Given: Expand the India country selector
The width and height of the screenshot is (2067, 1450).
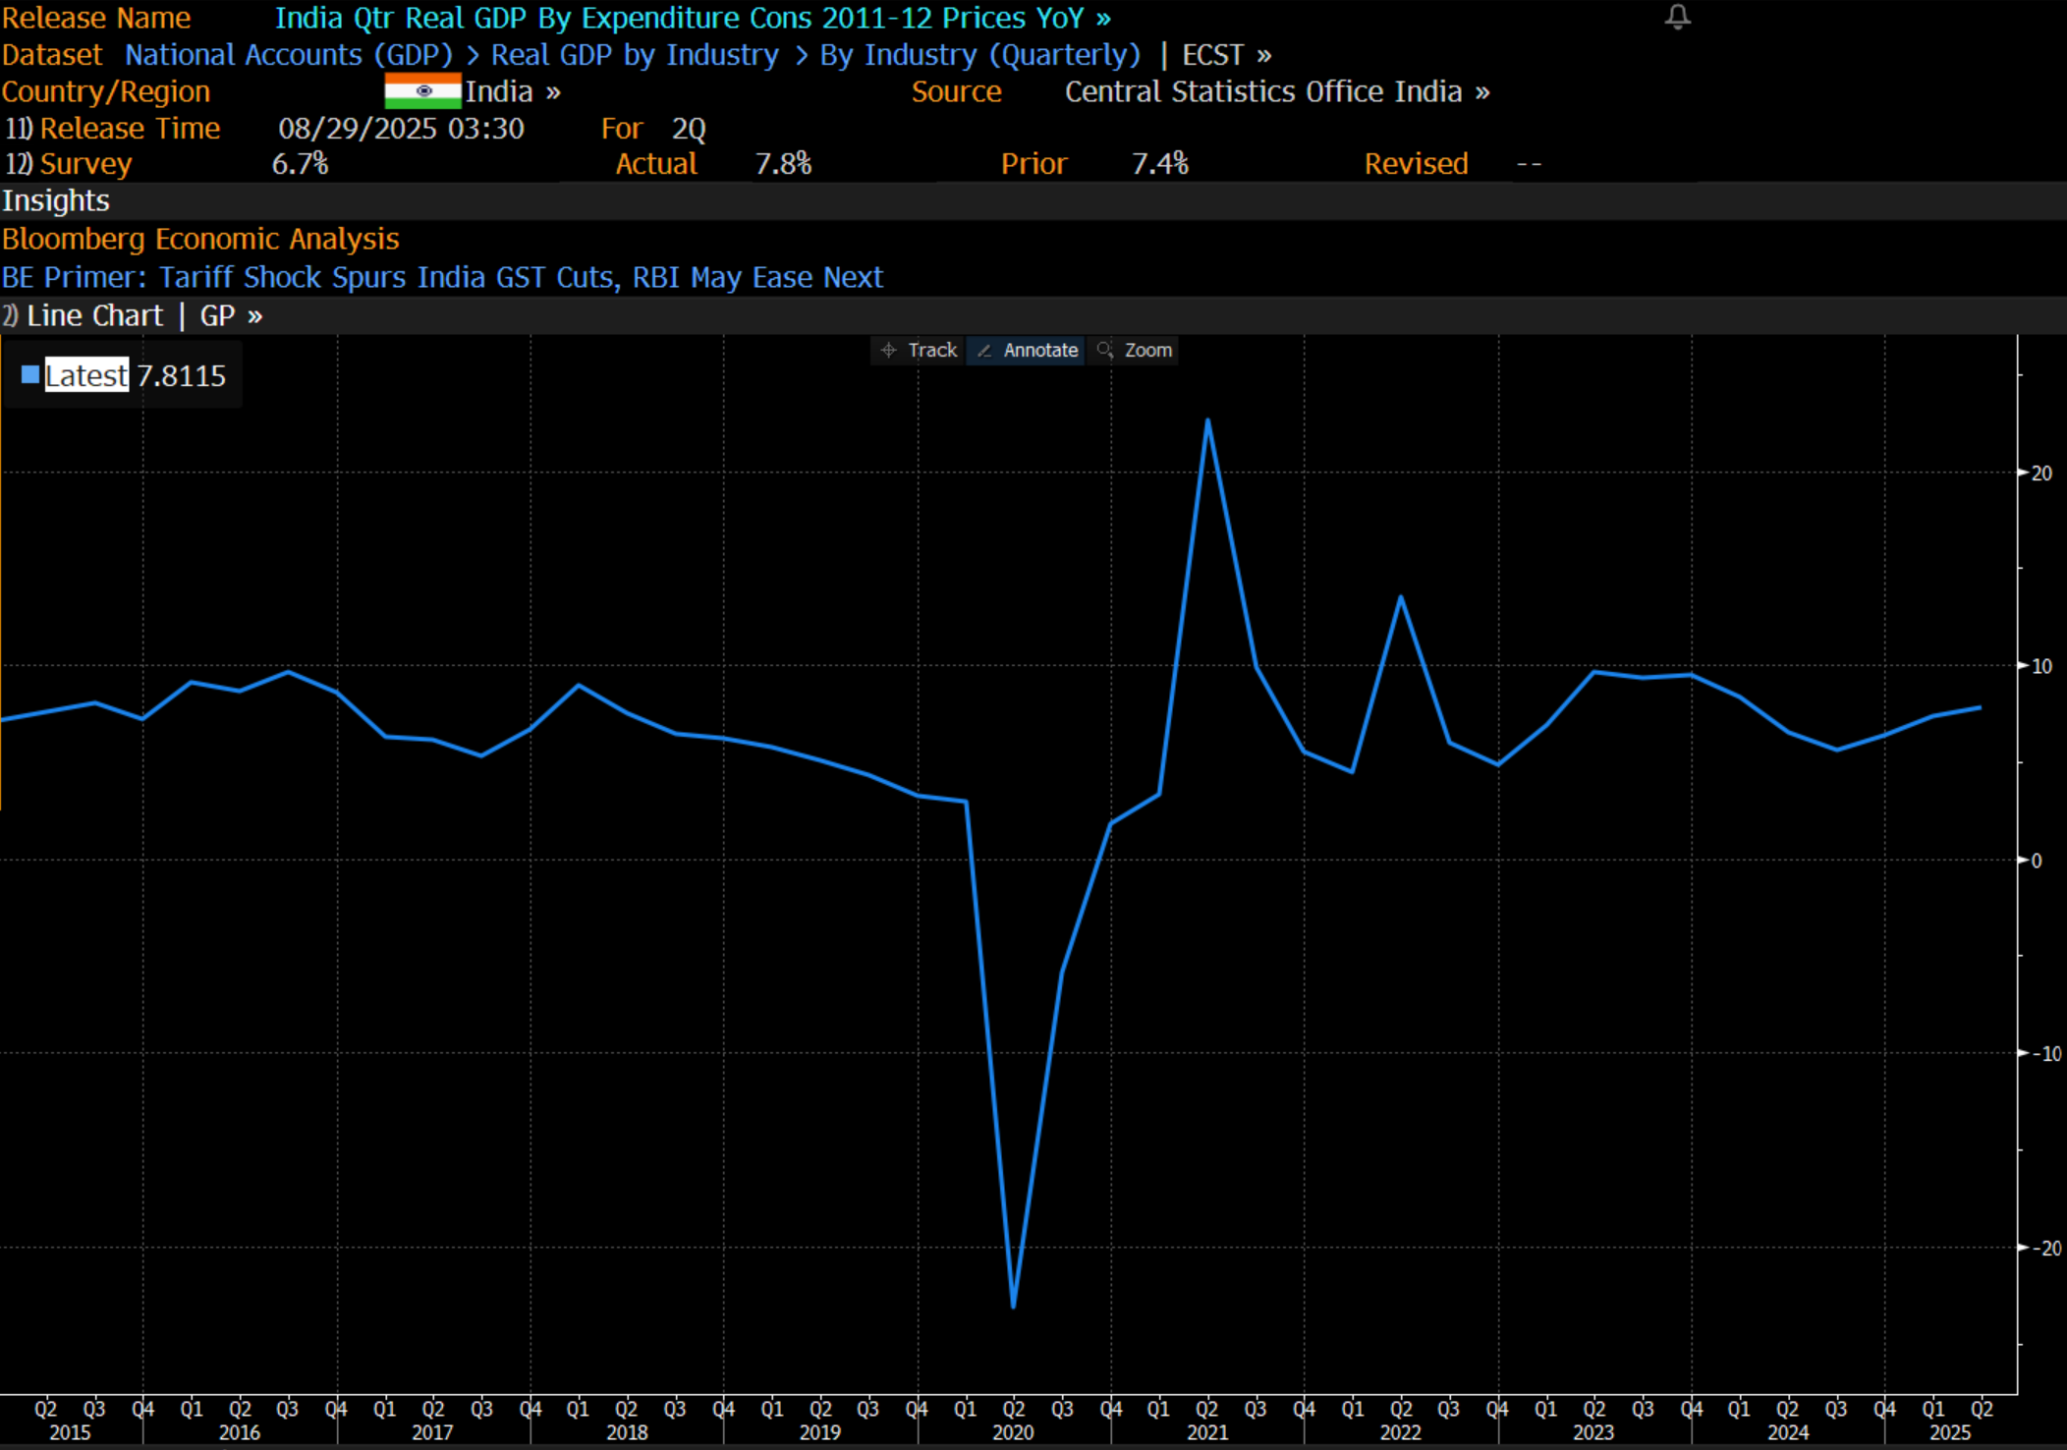Looking at the screenshot, I should pyautogui.click(x=512, y=91).
